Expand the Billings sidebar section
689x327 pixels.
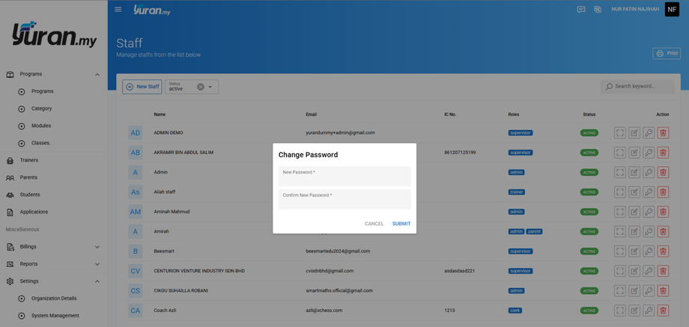[97, 247]
